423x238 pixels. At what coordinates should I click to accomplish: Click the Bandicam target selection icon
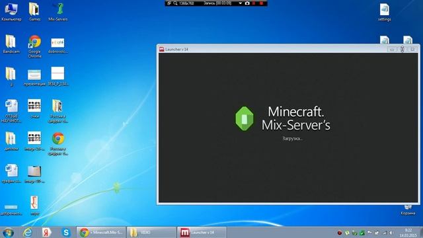[x=169, y=3]
